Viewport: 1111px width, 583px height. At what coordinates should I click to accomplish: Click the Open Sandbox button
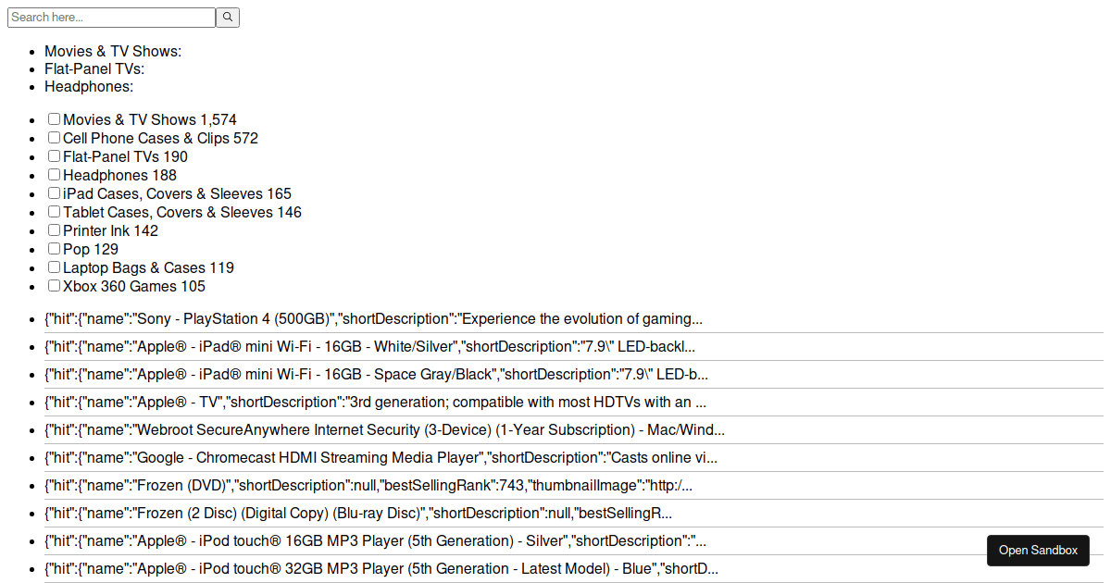[x=1038, y=550]
